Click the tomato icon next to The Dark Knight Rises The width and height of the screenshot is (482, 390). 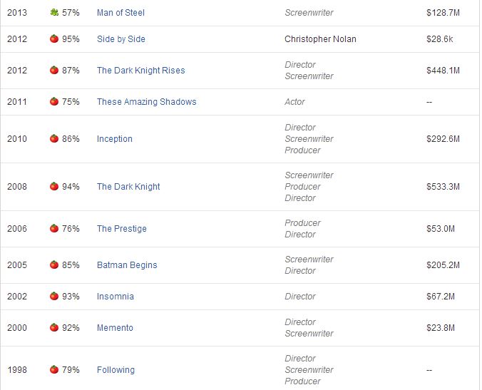54,70
